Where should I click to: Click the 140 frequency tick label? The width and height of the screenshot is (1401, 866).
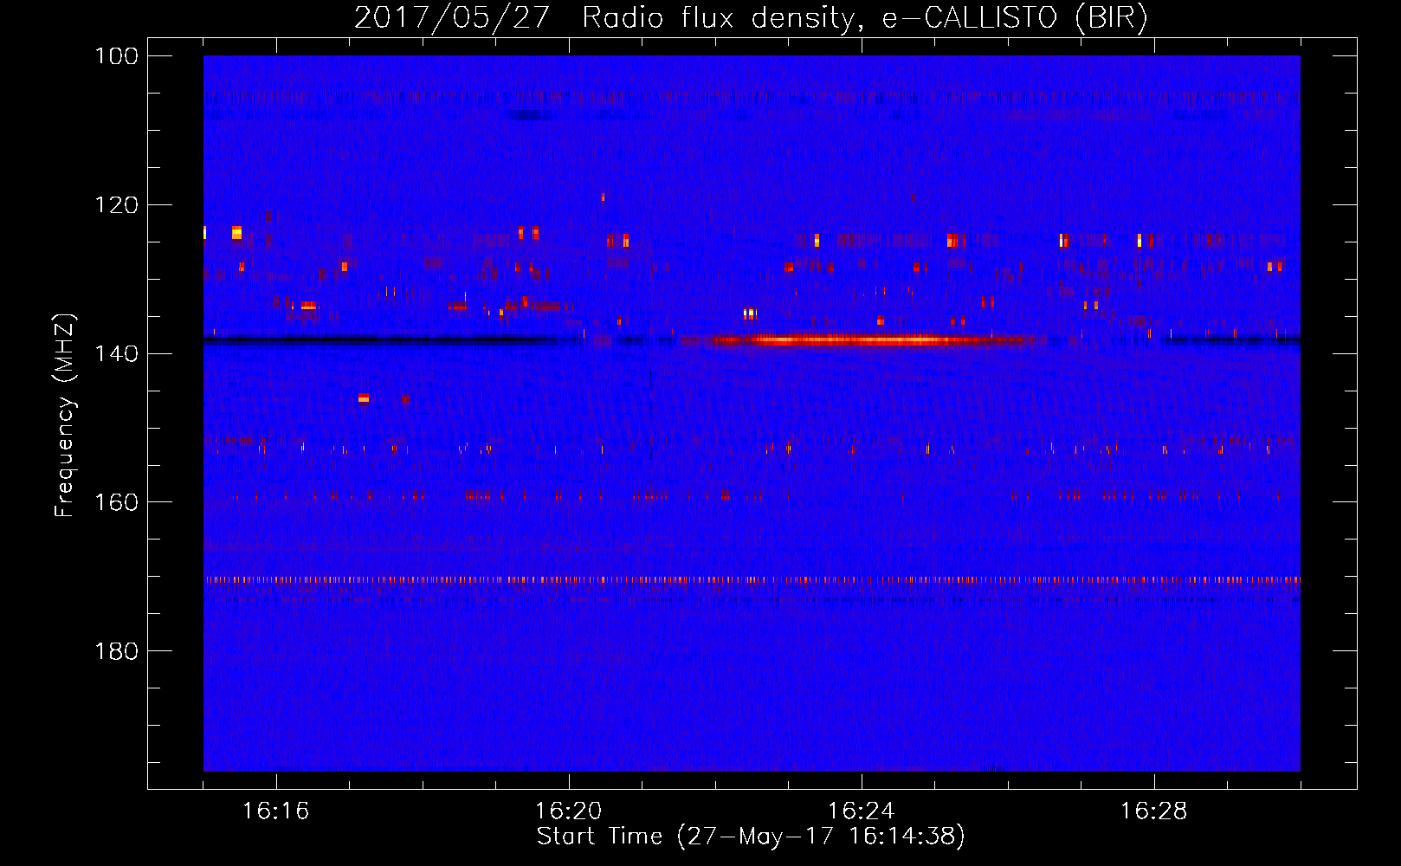(x=117, y=353)
